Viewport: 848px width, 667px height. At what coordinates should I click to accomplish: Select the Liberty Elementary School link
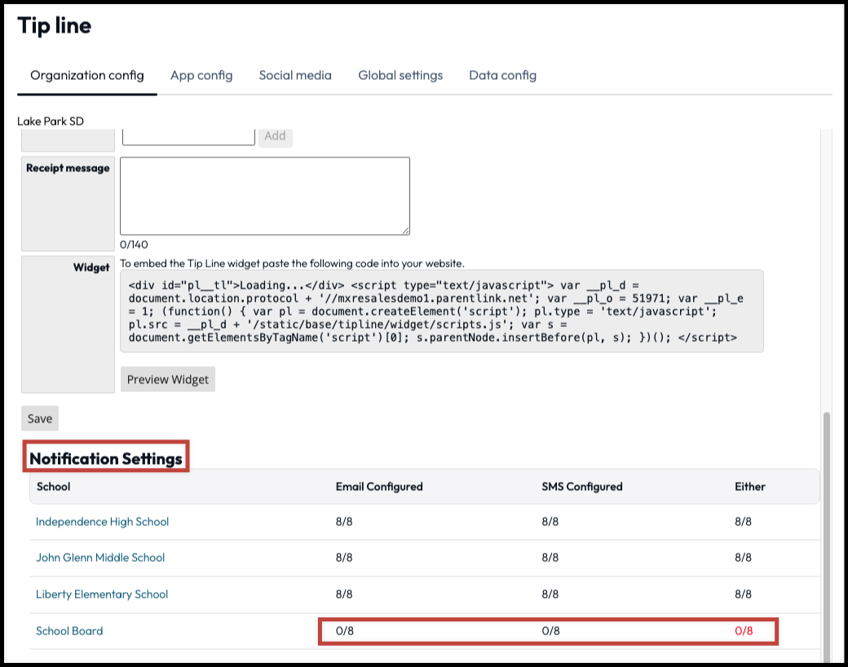pyautogui.click(x=102, y=594)
